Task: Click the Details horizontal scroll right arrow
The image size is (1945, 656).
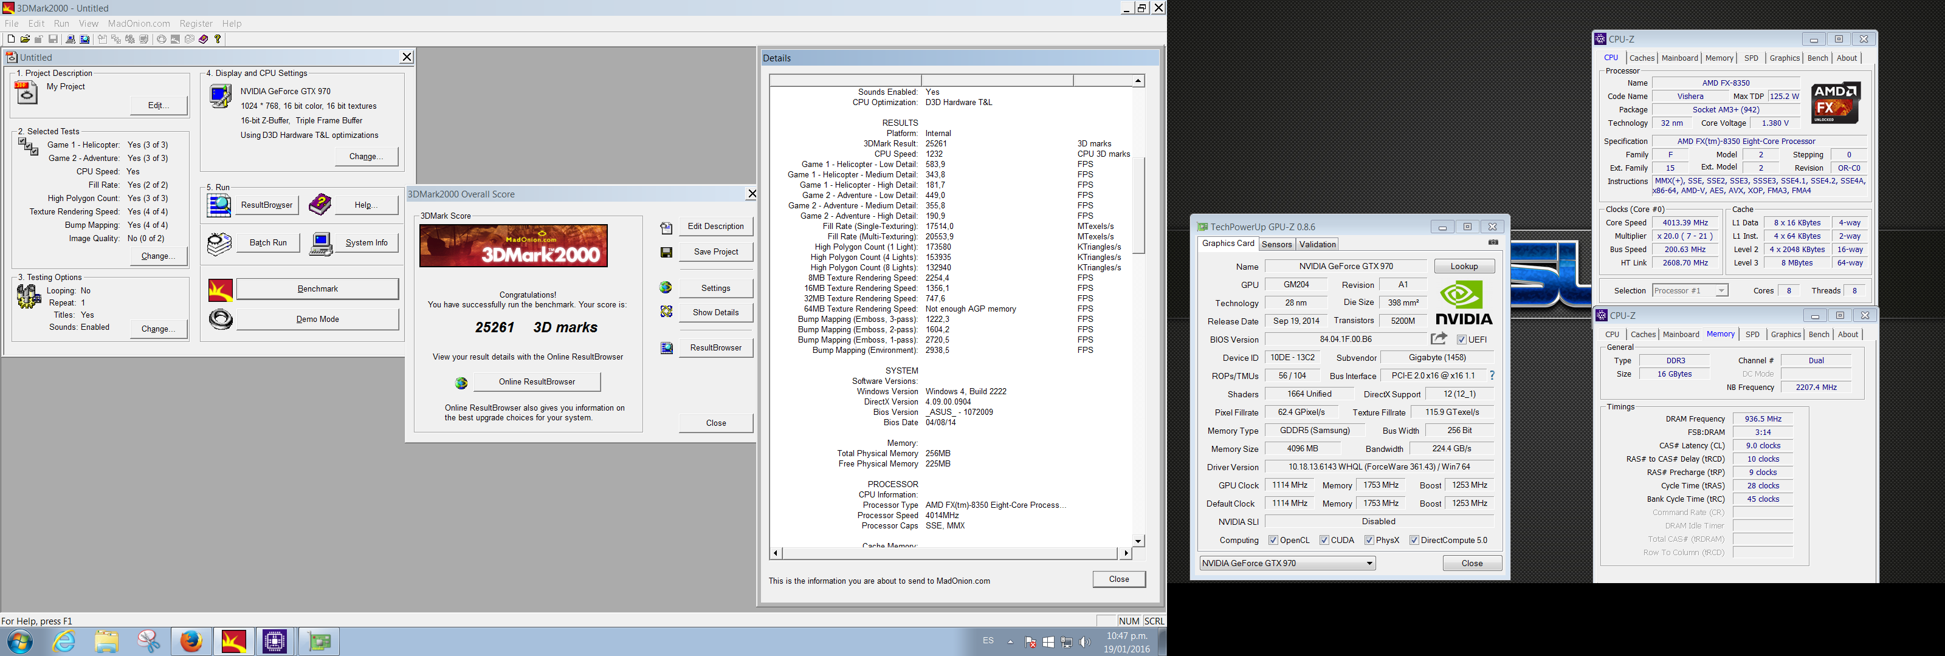Action: click(x=1126, y=553)
